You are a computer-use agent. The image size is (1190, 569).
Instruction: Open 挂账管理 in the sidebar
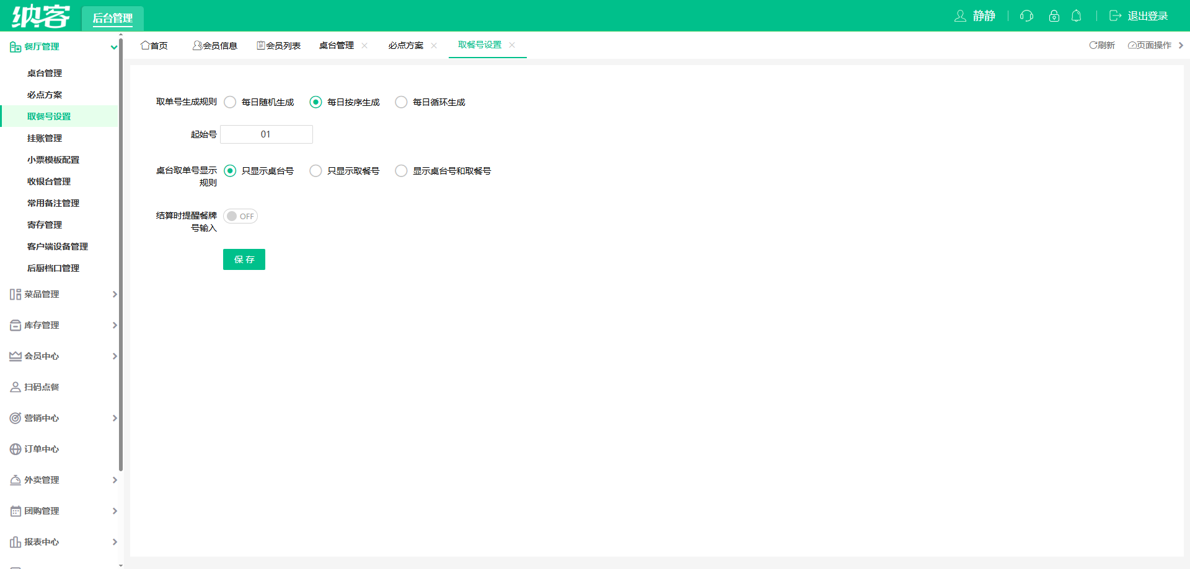[x=45, y=138]
